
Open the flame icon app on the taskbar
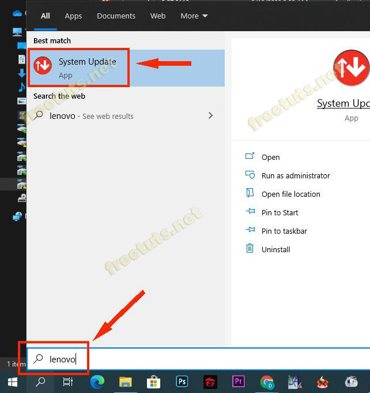click(x=323, y=382)
